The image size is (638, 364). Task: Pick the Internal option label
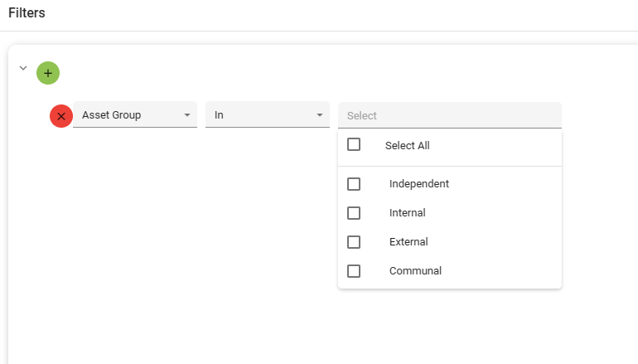(407, 213)
